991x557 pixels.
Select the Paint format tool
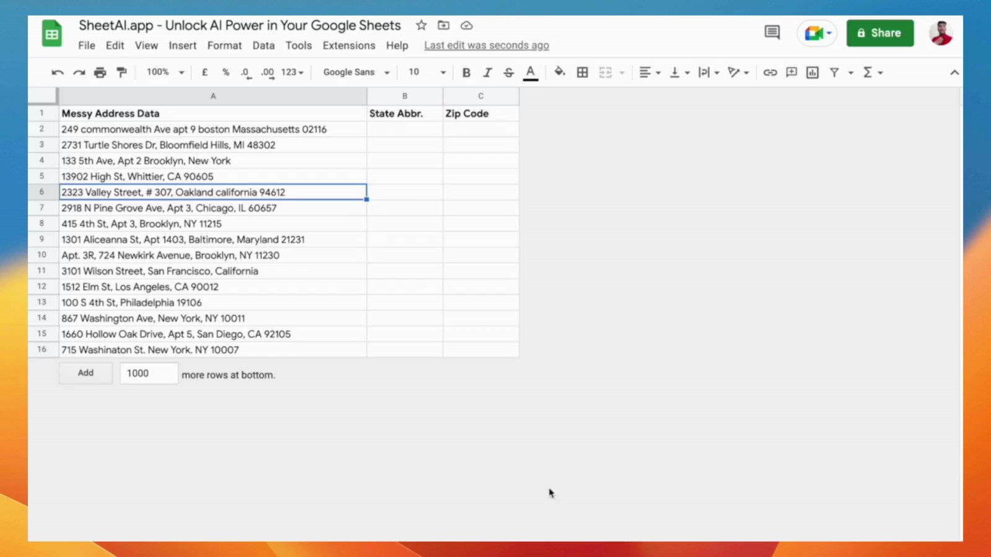pyautogui.click(x=121, y=72)
